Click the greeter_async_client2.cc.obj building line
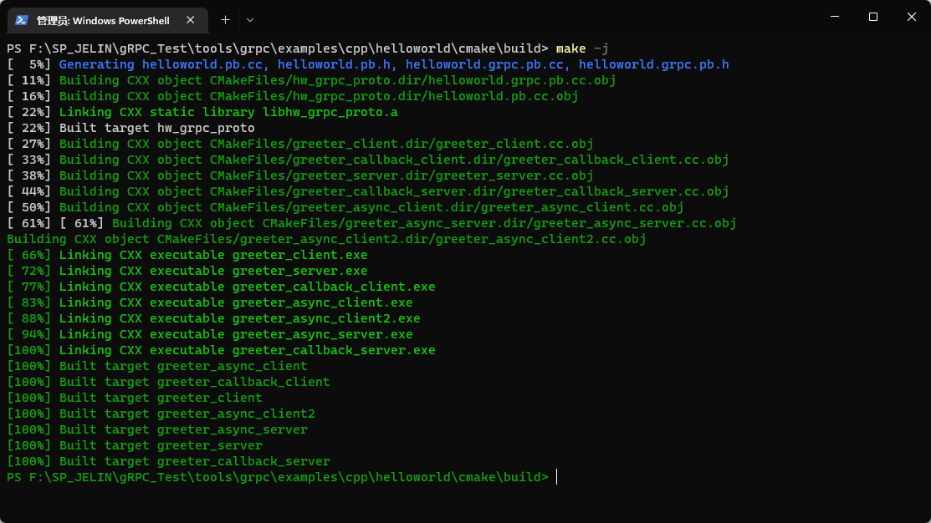This screenshot has width=931, height=523. pos(326,239)
